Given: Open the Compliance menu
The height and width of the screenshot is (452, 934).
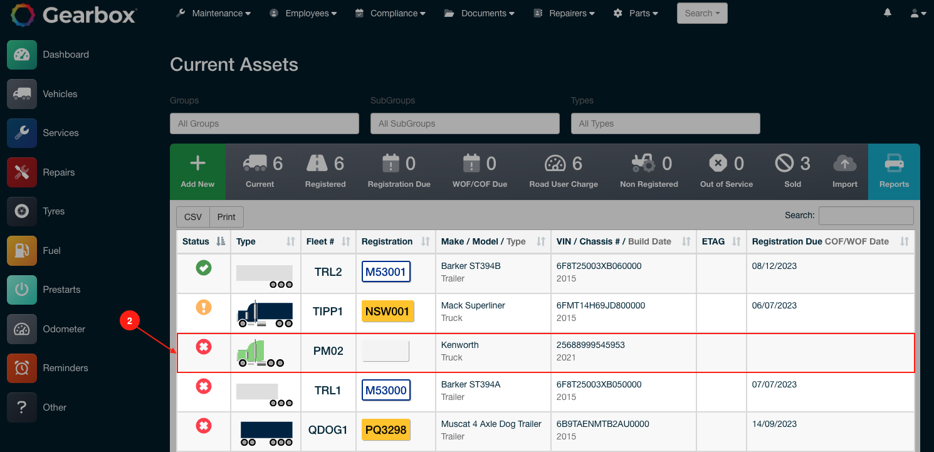Looking at the screenshot, I should (x=390, y=13).
